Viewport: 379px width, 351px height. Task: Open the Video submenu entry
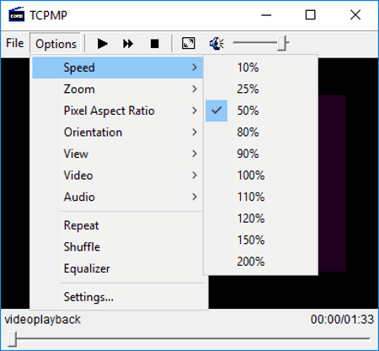click(117, 175)
